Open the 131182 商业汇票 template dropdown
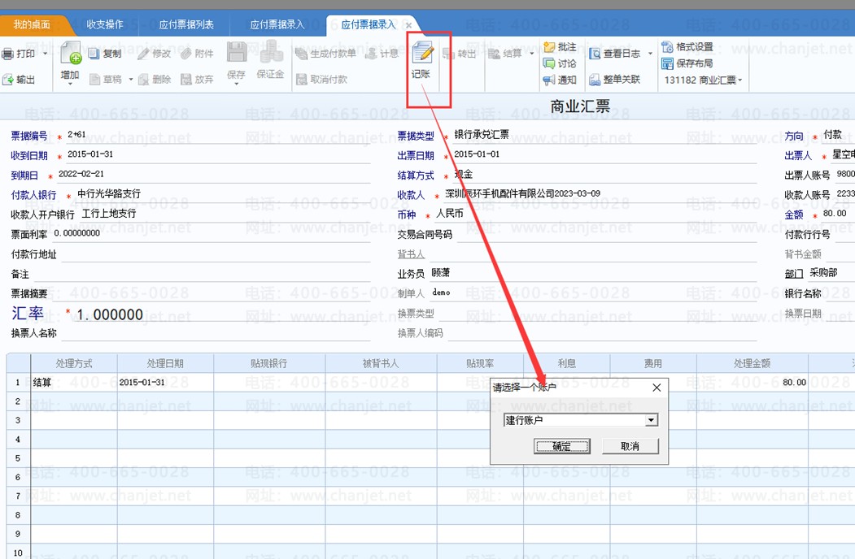855x559 pixels. [x=703, y=80]
